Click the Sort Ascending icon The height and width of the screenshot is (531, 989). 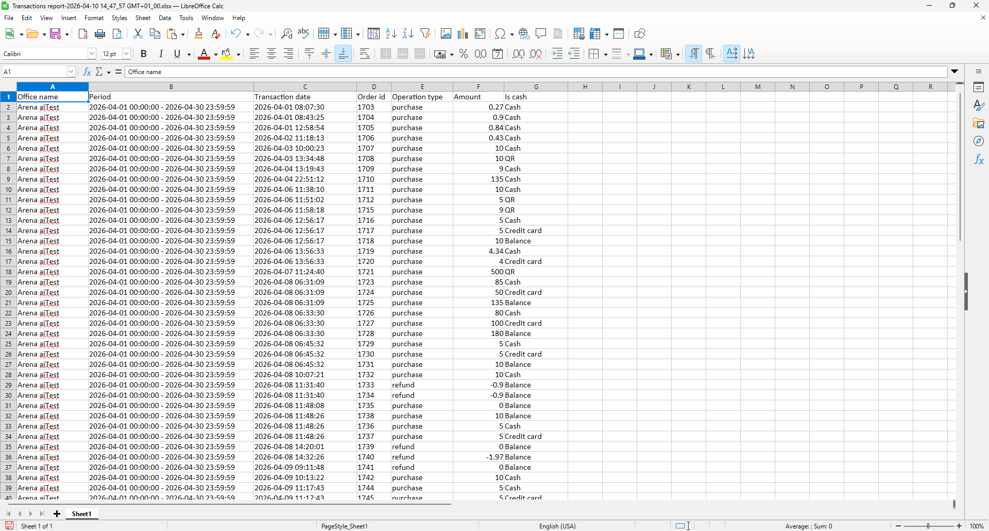(x=391, y=34)
